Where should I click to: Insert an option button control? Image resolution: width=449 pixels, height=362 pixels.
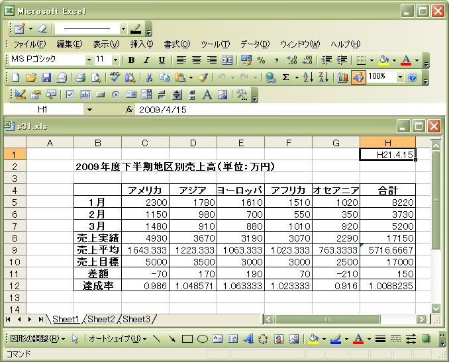click(116, 95)
